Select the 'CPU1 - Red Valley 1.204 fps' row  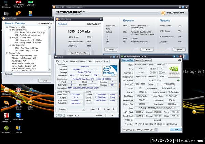[x=26, y=48]
